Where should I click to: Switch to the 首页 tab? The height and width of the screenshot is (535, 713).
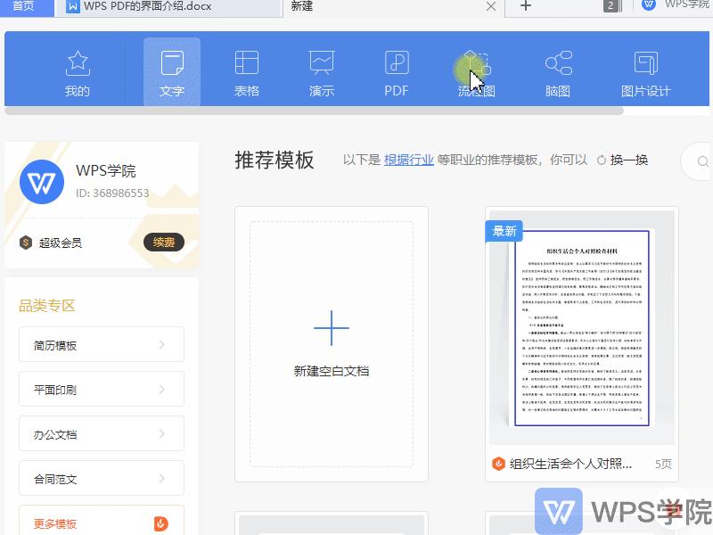[26, 7]
